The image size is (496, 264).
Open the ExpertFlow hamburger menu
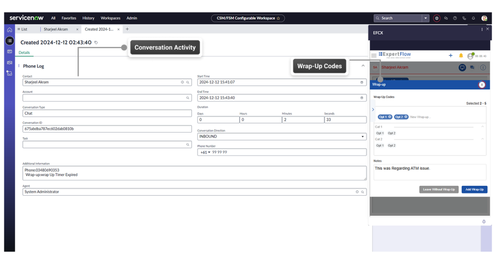pos(374,56)
